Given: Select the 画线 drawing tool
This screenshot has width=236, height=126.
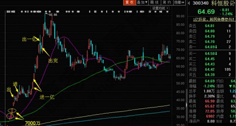Looking at the screenshot, I should tap(155, 2).
